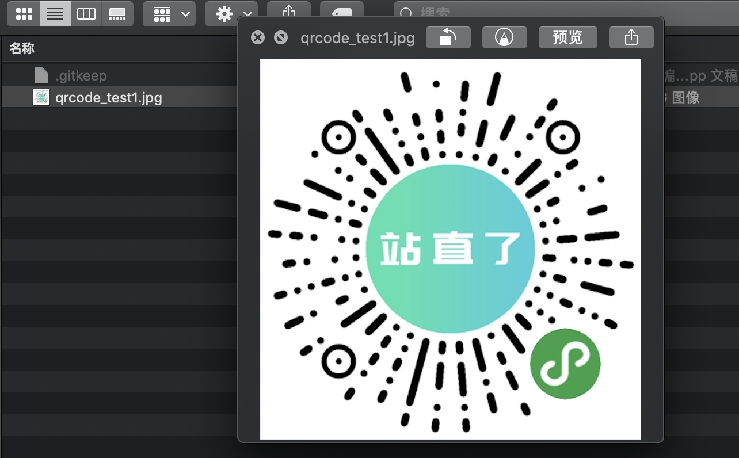Click the 预览 open-with button
Image resolution: width=739 pixels, height=458 pixels.
click(x=568, y=37)
